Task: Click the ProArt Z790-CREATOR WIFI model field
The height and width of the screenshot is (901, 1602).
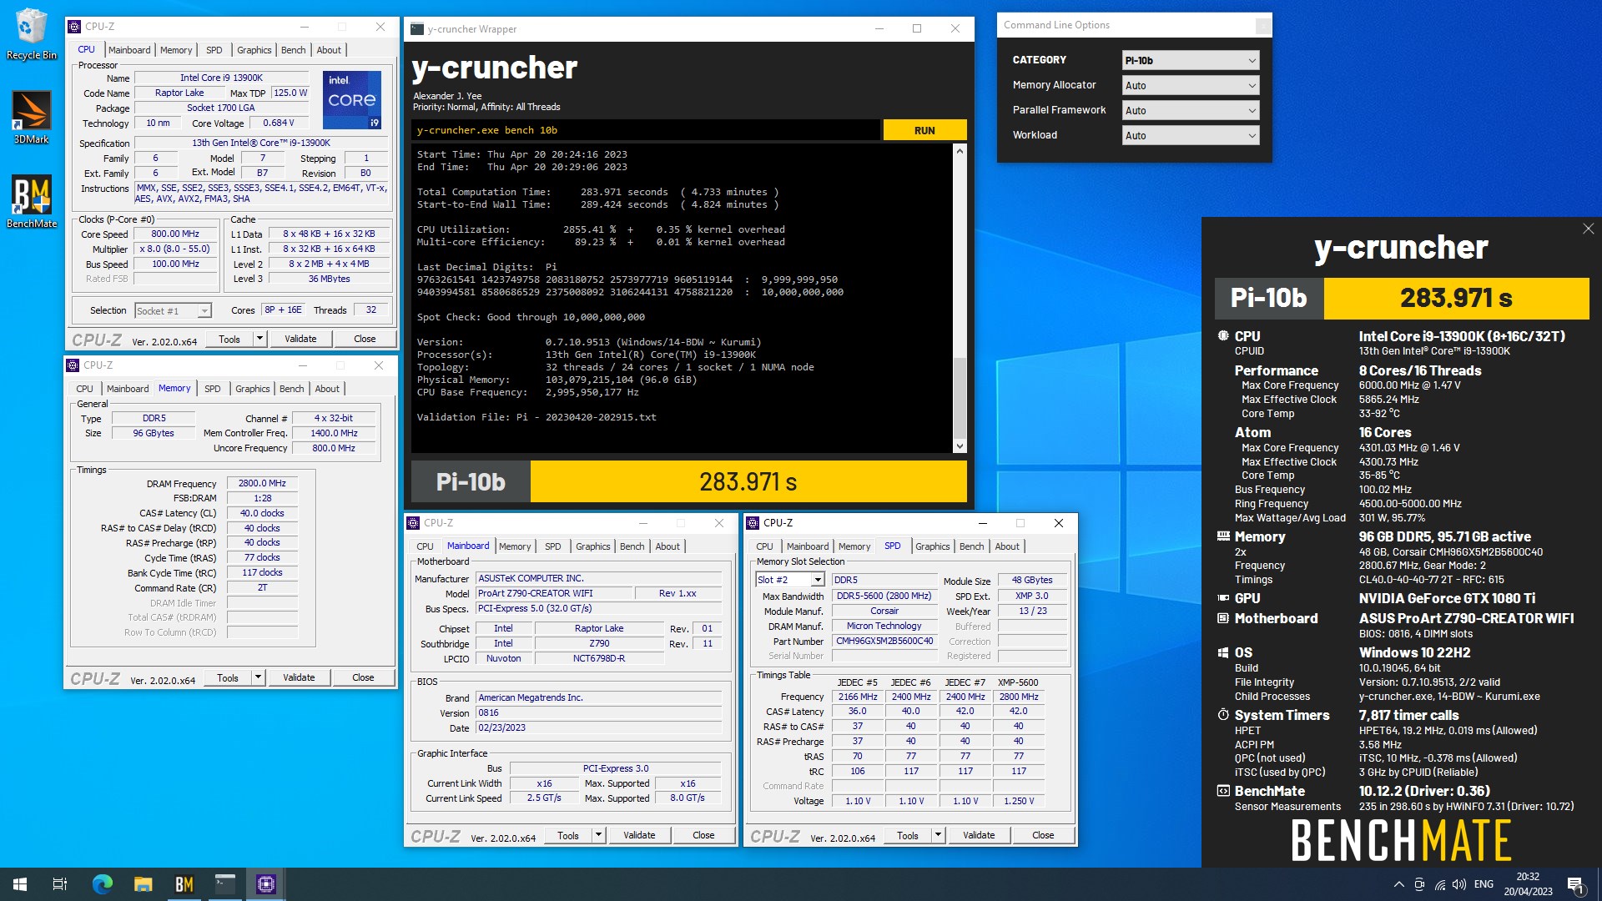Action: point(552,594)
